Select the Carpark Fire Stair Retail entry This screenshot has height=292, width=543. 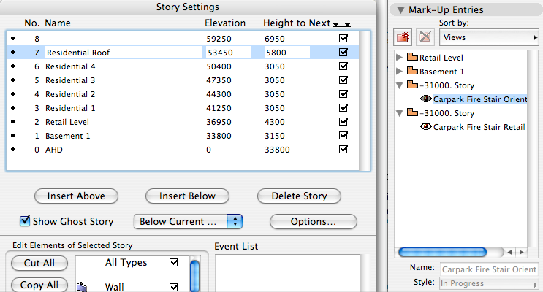479,127
